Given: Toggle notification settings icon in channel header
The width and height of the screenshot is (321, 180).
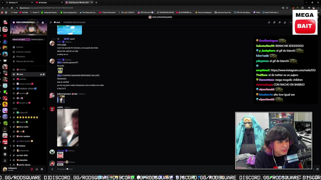Looking at the screenshot, I should tap(274, 22).
